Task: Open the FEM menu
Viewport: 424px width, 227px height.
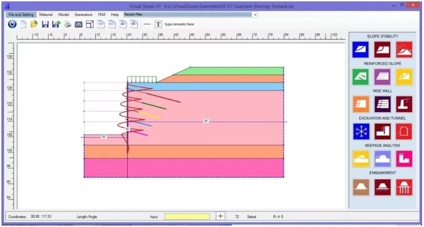Action: [x=102, y=15]
